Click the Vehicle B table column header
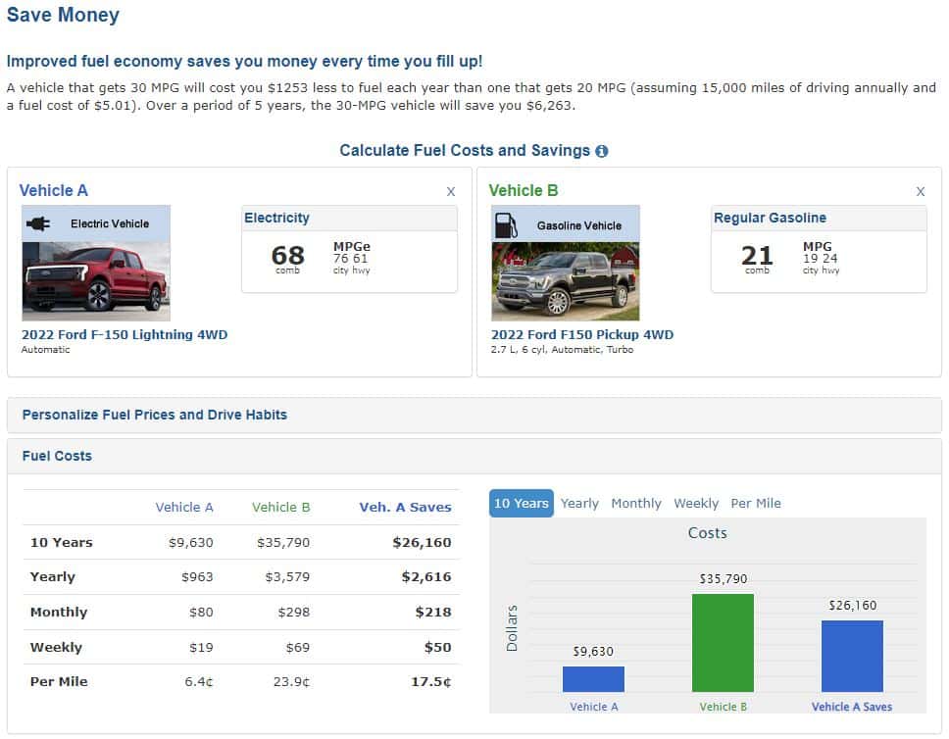The height and width of the screenshot is (739, 949). 280,507
